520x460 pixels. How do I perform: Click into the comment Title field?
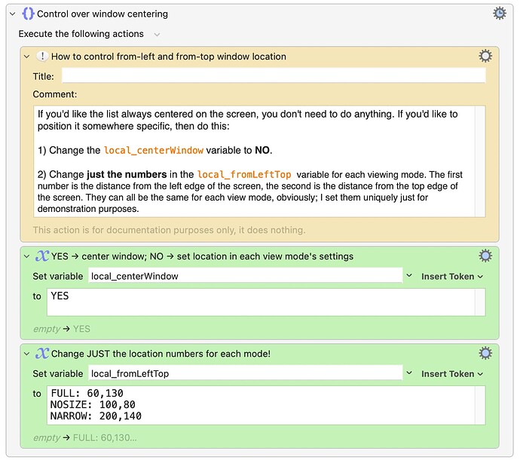coord(274,75)
